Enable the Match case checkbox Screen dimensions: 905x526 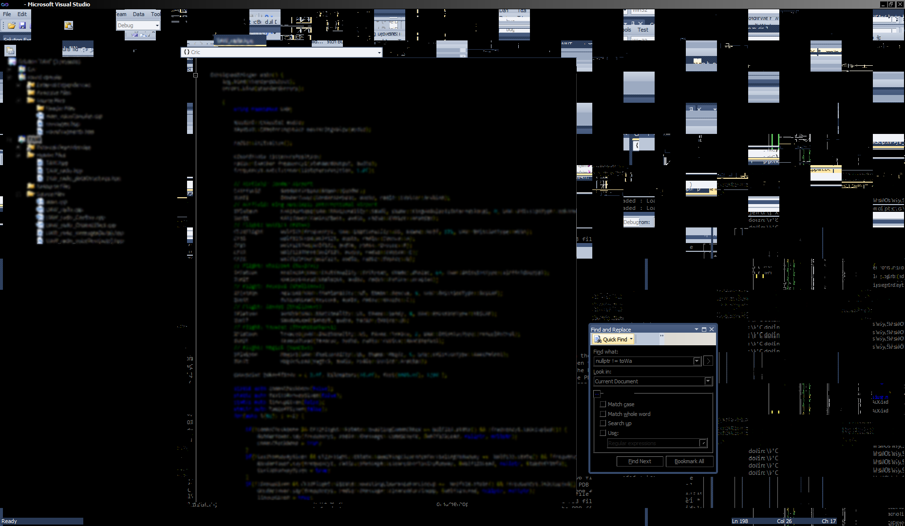(x=603, y=404)
